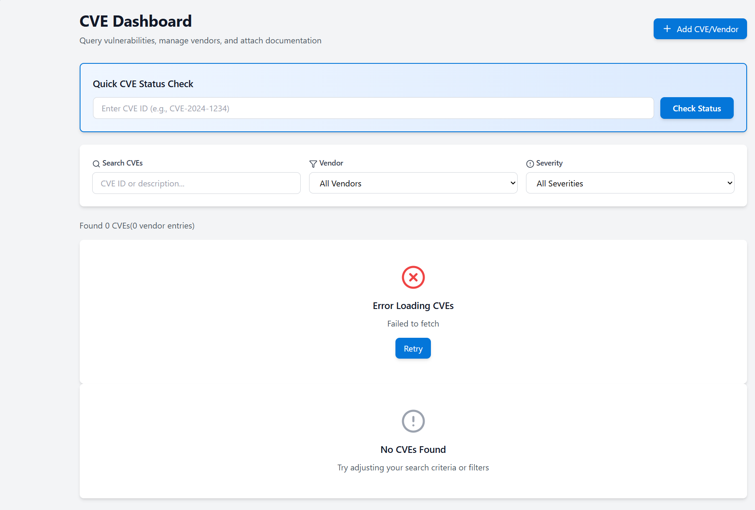Click the alert circle icon beside Severity
Viewport: 755px width, 510px height.
coord(530,164)
